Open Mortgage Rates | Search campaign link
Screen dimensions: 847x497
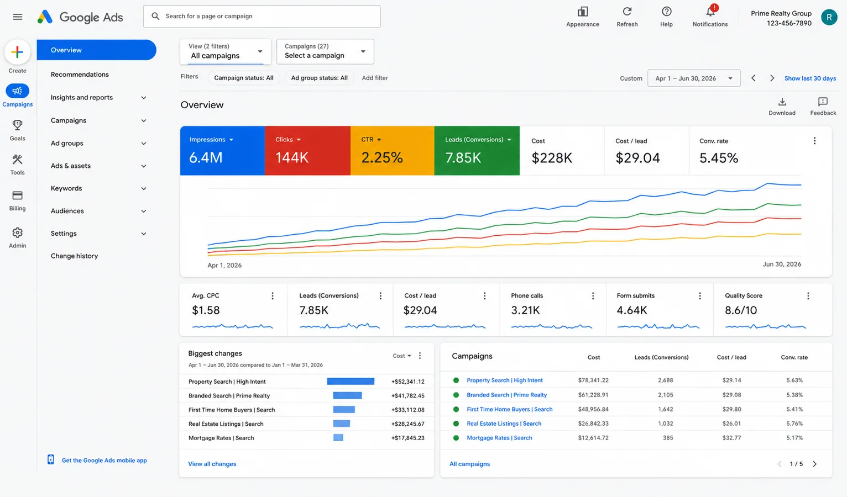(x=499, y=438)
